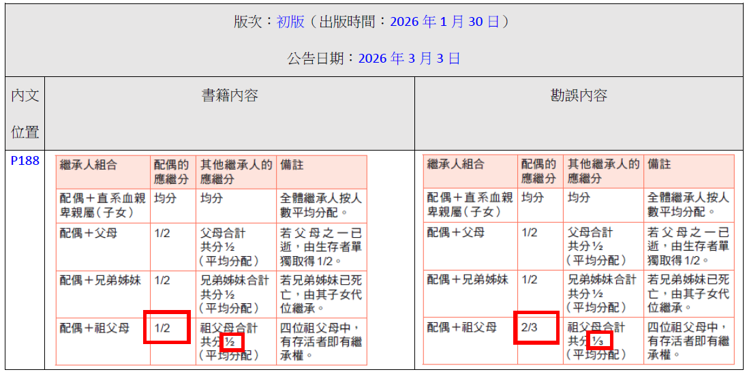Image resolution: width=747 pixels, height=372 pixels.
Task: Click the "內文位置" header cell
Action: click(25, 113)
